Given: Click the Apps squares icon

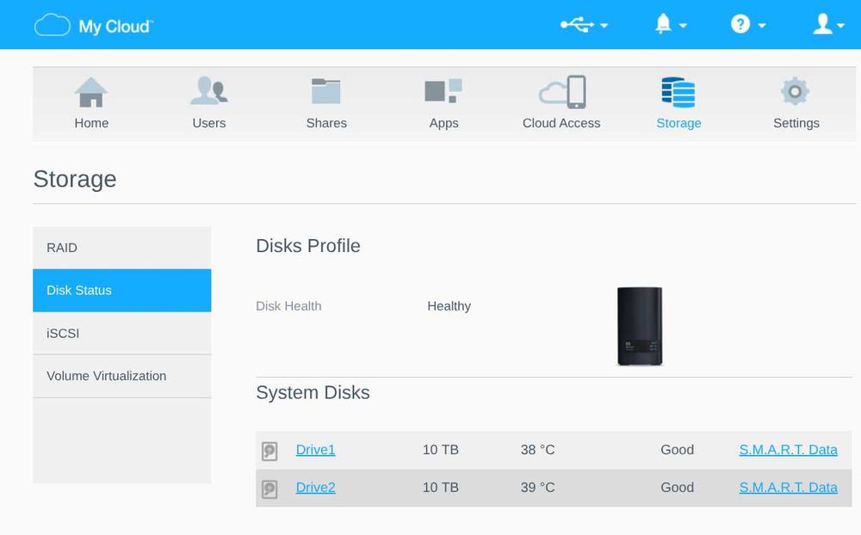Looking at the screenshot, I should [x=443, y=90].
